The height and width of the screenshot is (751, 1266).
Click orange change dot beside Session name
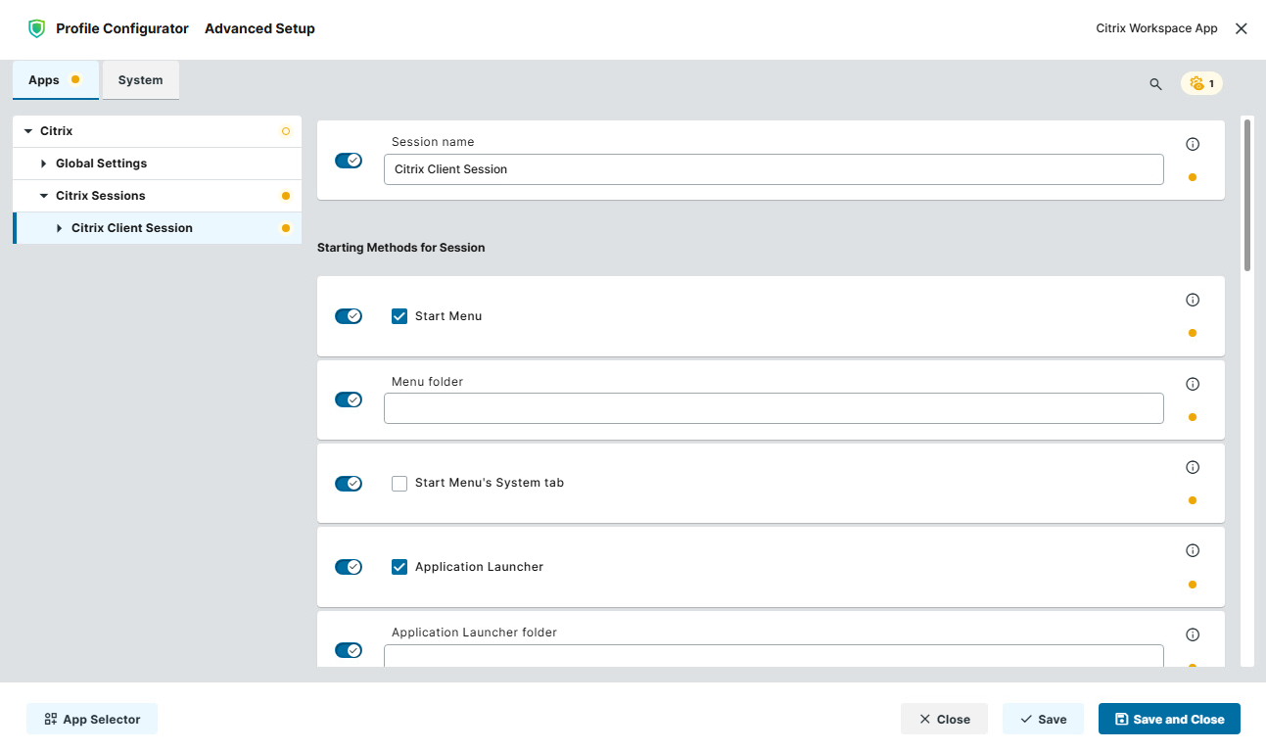(x=1192, y=177)
